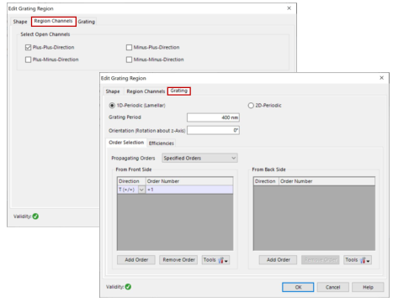The image size is (393, 302).
Task: Open Tools menu under From Back Side
Action: coord(358,260)
